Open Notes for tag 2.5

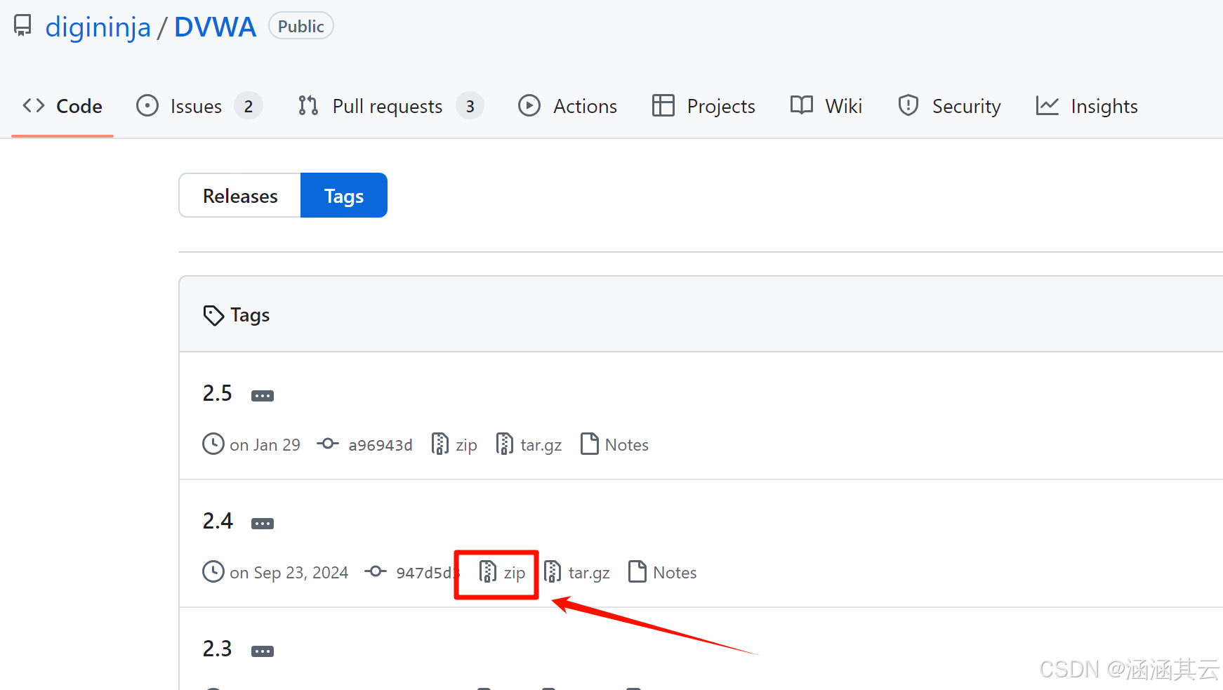click(x=627, y=445)
